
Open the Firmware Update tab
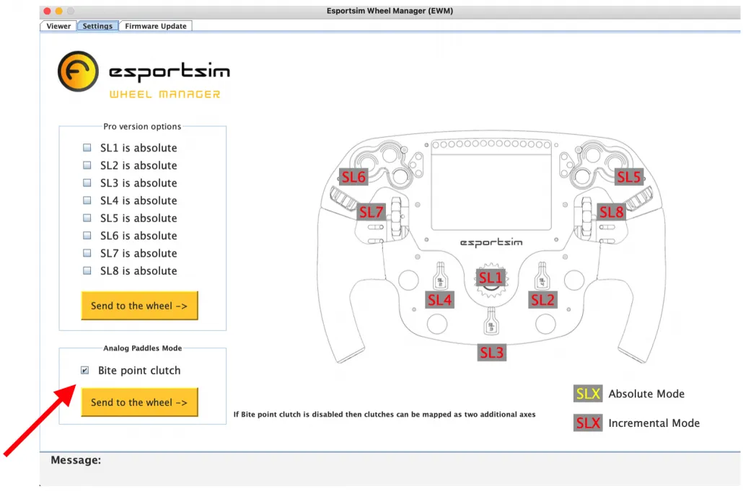click(155, 26)
